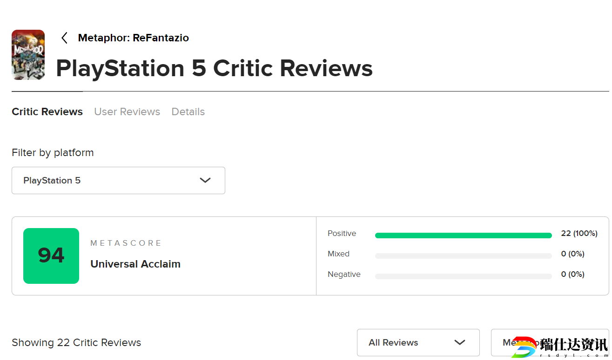Click the Negative reviews bar
Viewport: 612px width, 360px height.
(463, 276)
